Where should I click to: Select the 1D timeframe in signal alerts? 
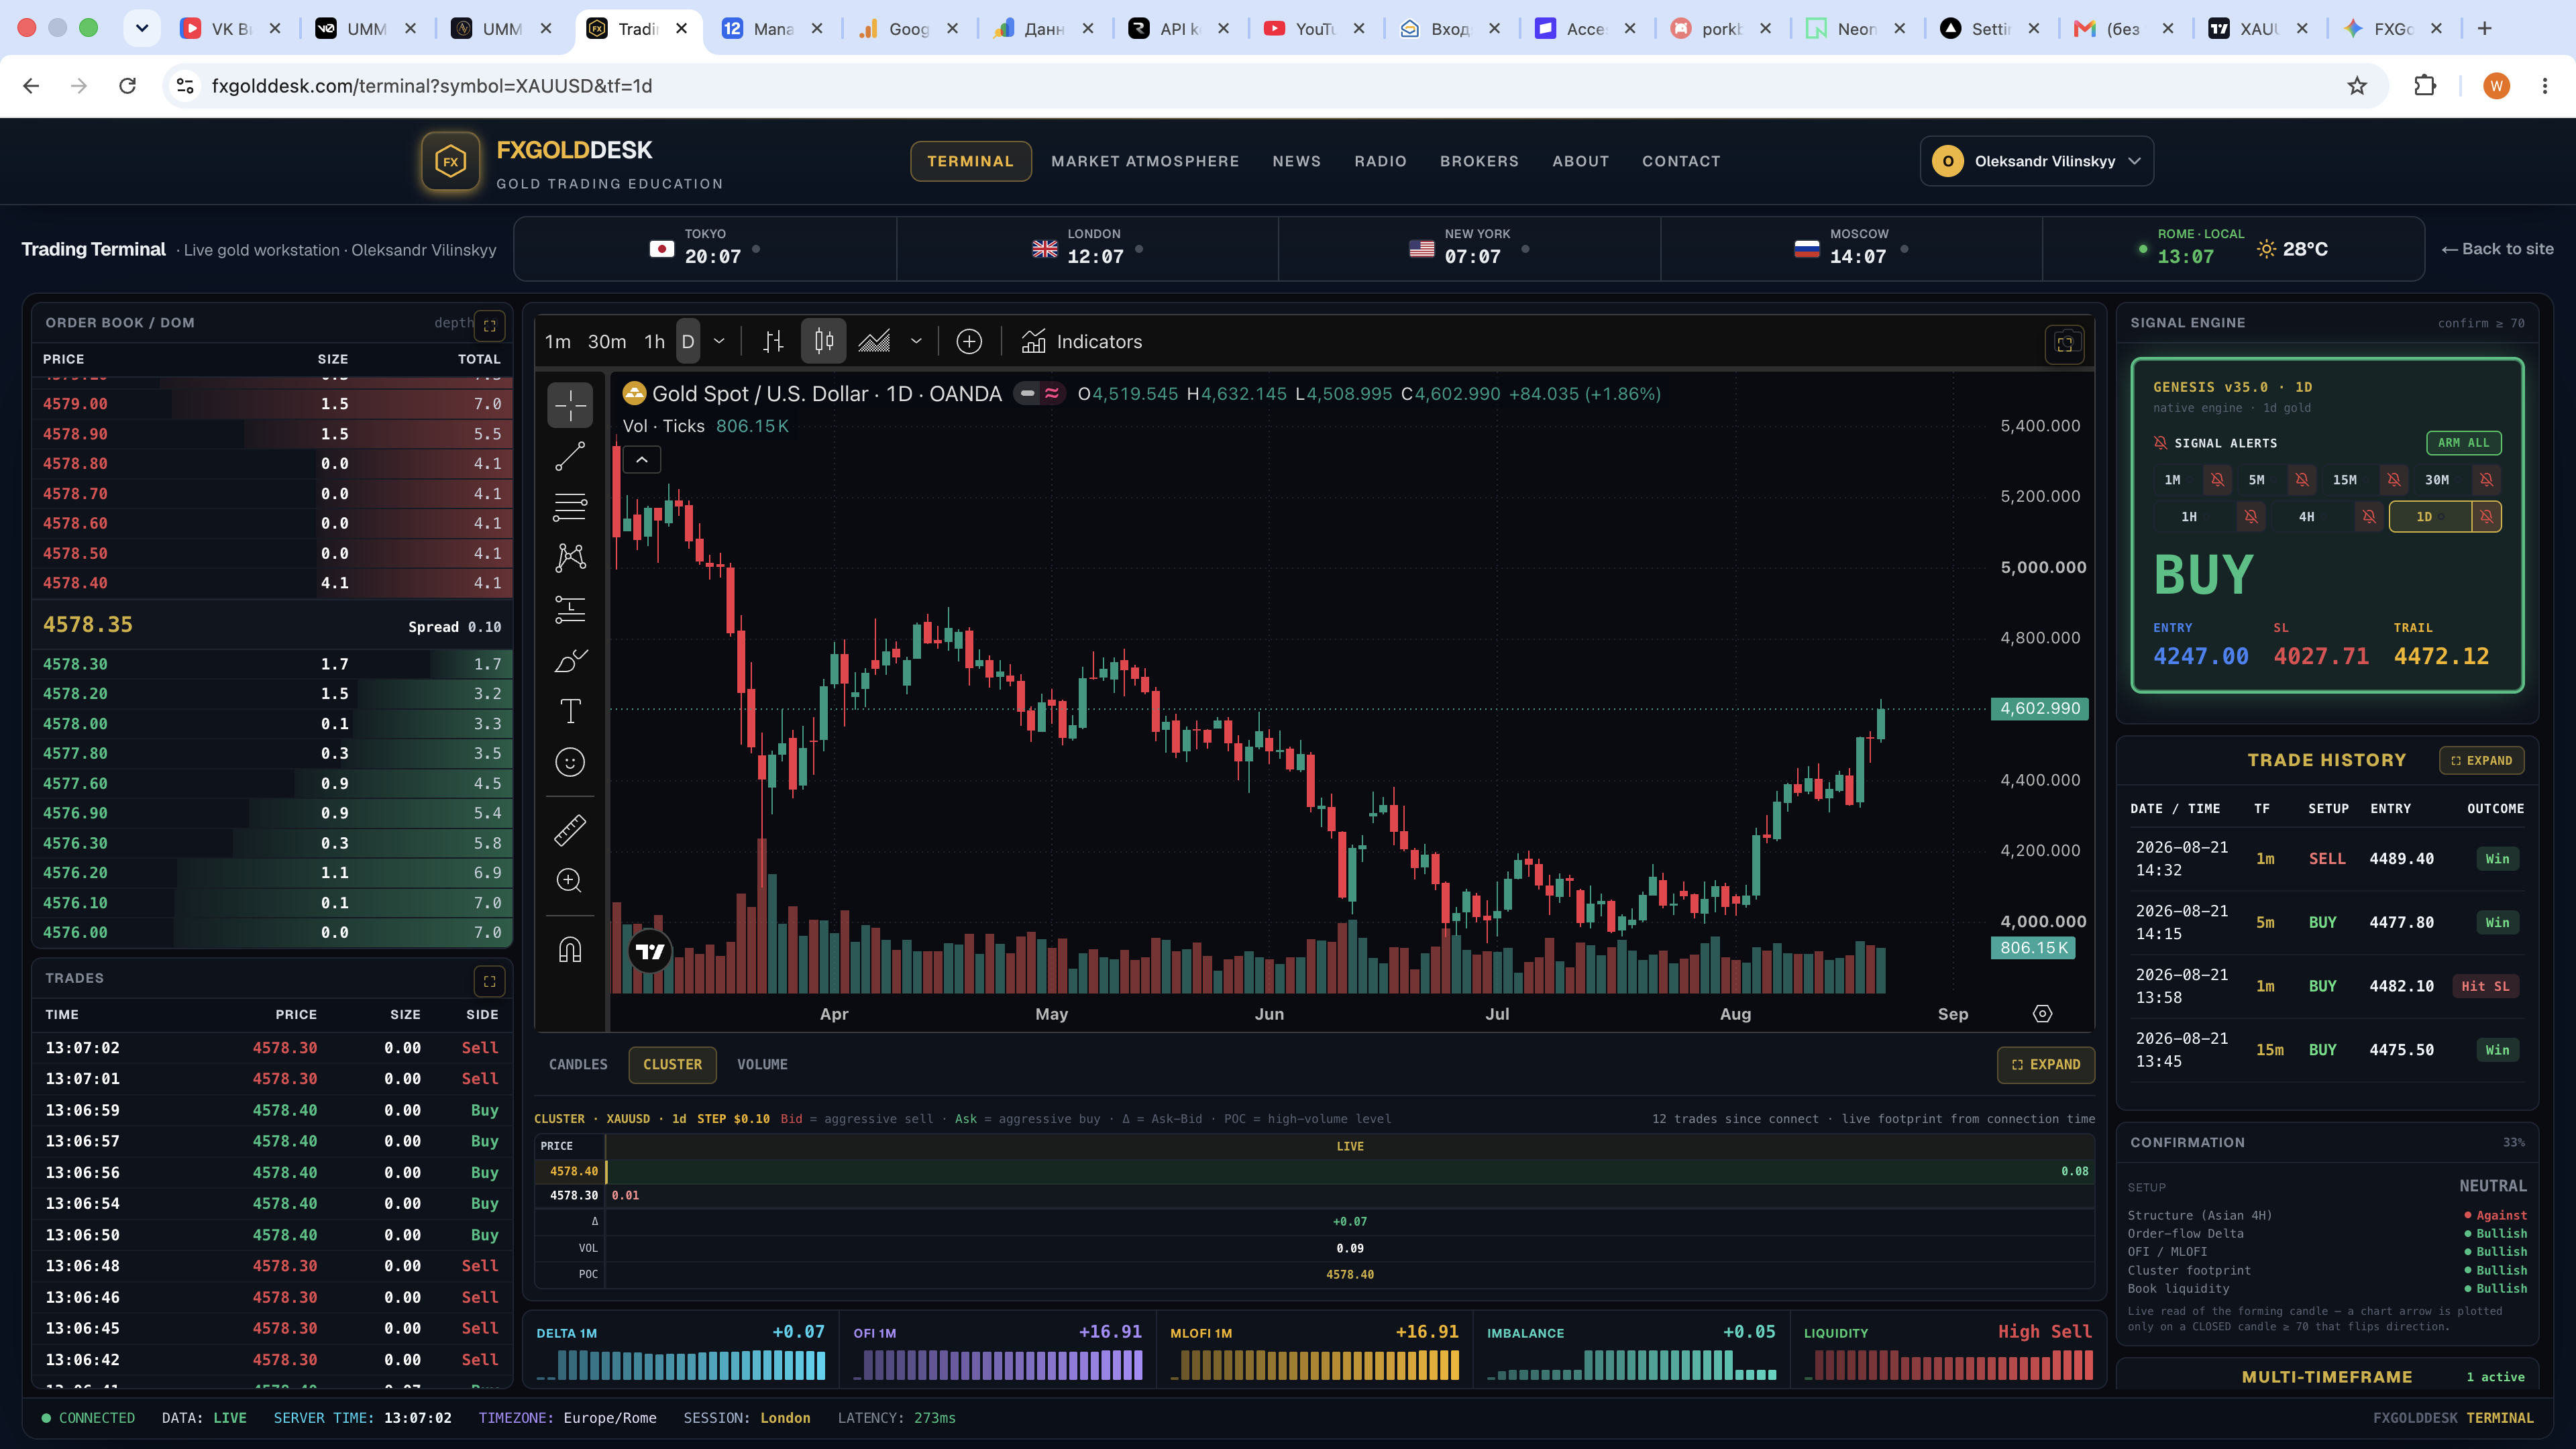coord(2430,517)
